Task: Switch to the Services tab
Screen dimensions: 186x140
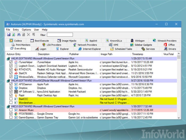Action: [x=148, y=49]
